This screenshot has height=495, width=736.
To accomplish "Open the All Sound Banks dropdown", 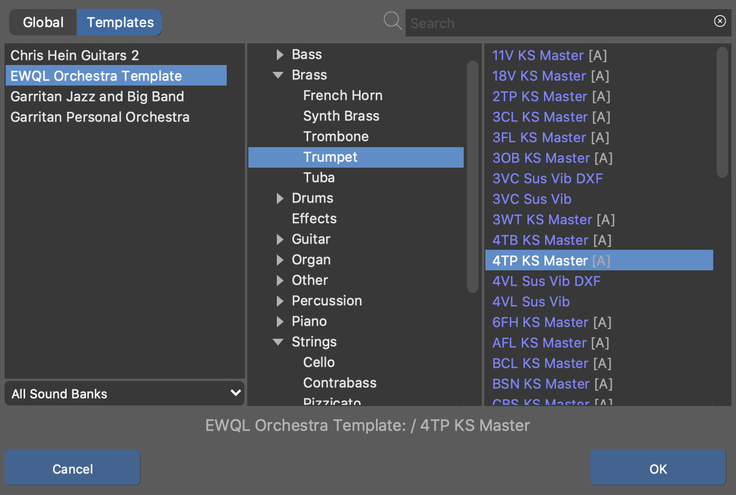I will (124, 393).
